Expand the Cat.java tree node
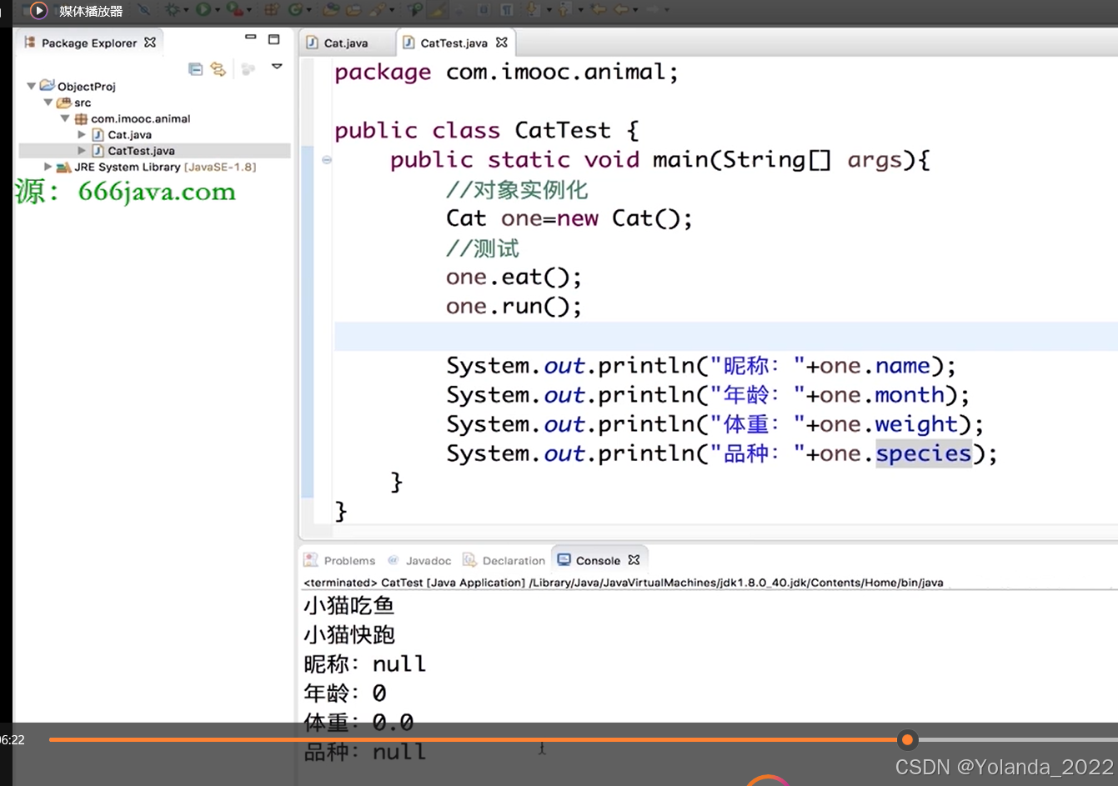 point(82,134)
